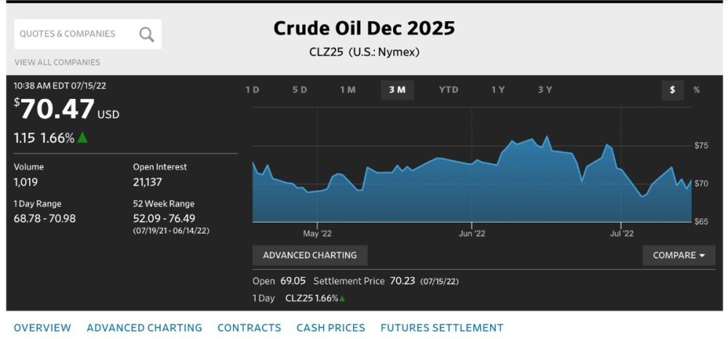Screen dimensions: 728x339
Task: Select the 1D time range
Action: coord(253,90)
